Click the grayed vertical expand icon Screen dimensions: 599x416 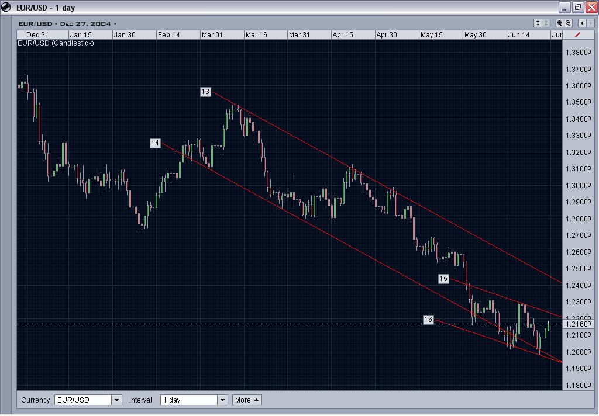(546, 23)
